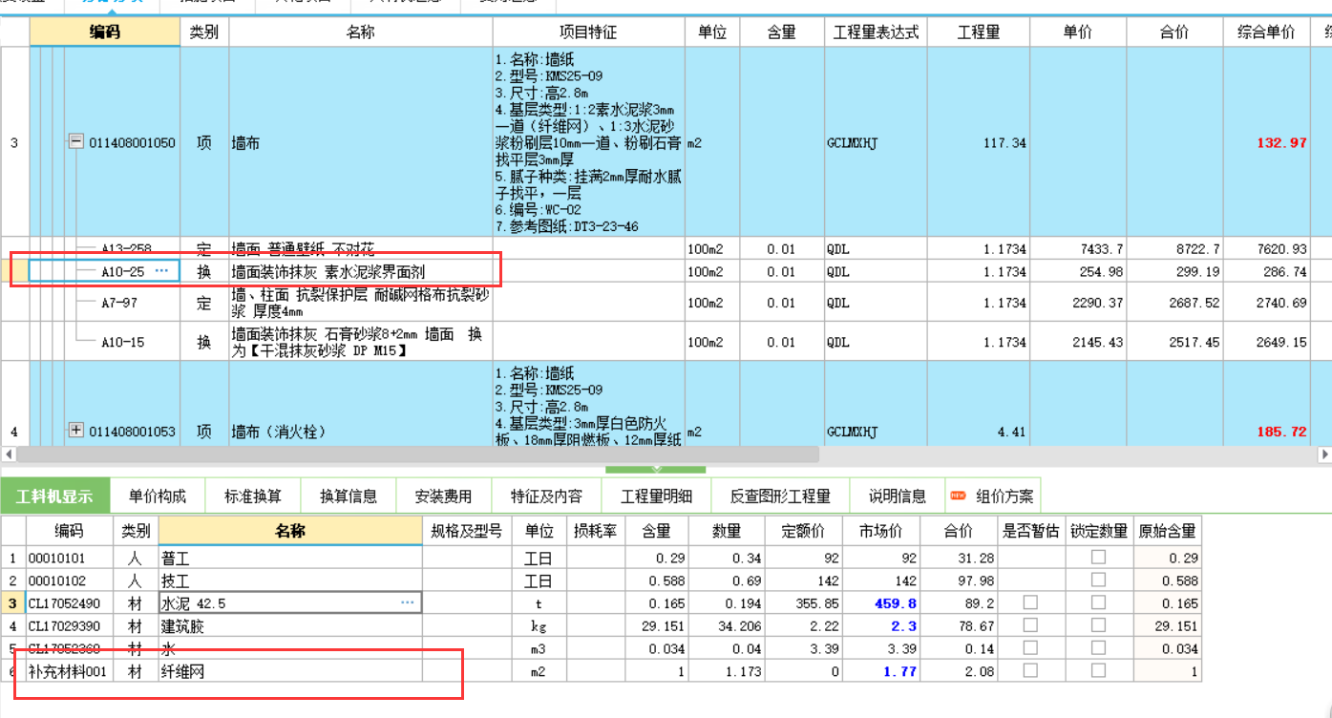Screen dimensions: 1332x718
Task: Click the horizontal scrollbar left arrow
Action: pos(9,454)
